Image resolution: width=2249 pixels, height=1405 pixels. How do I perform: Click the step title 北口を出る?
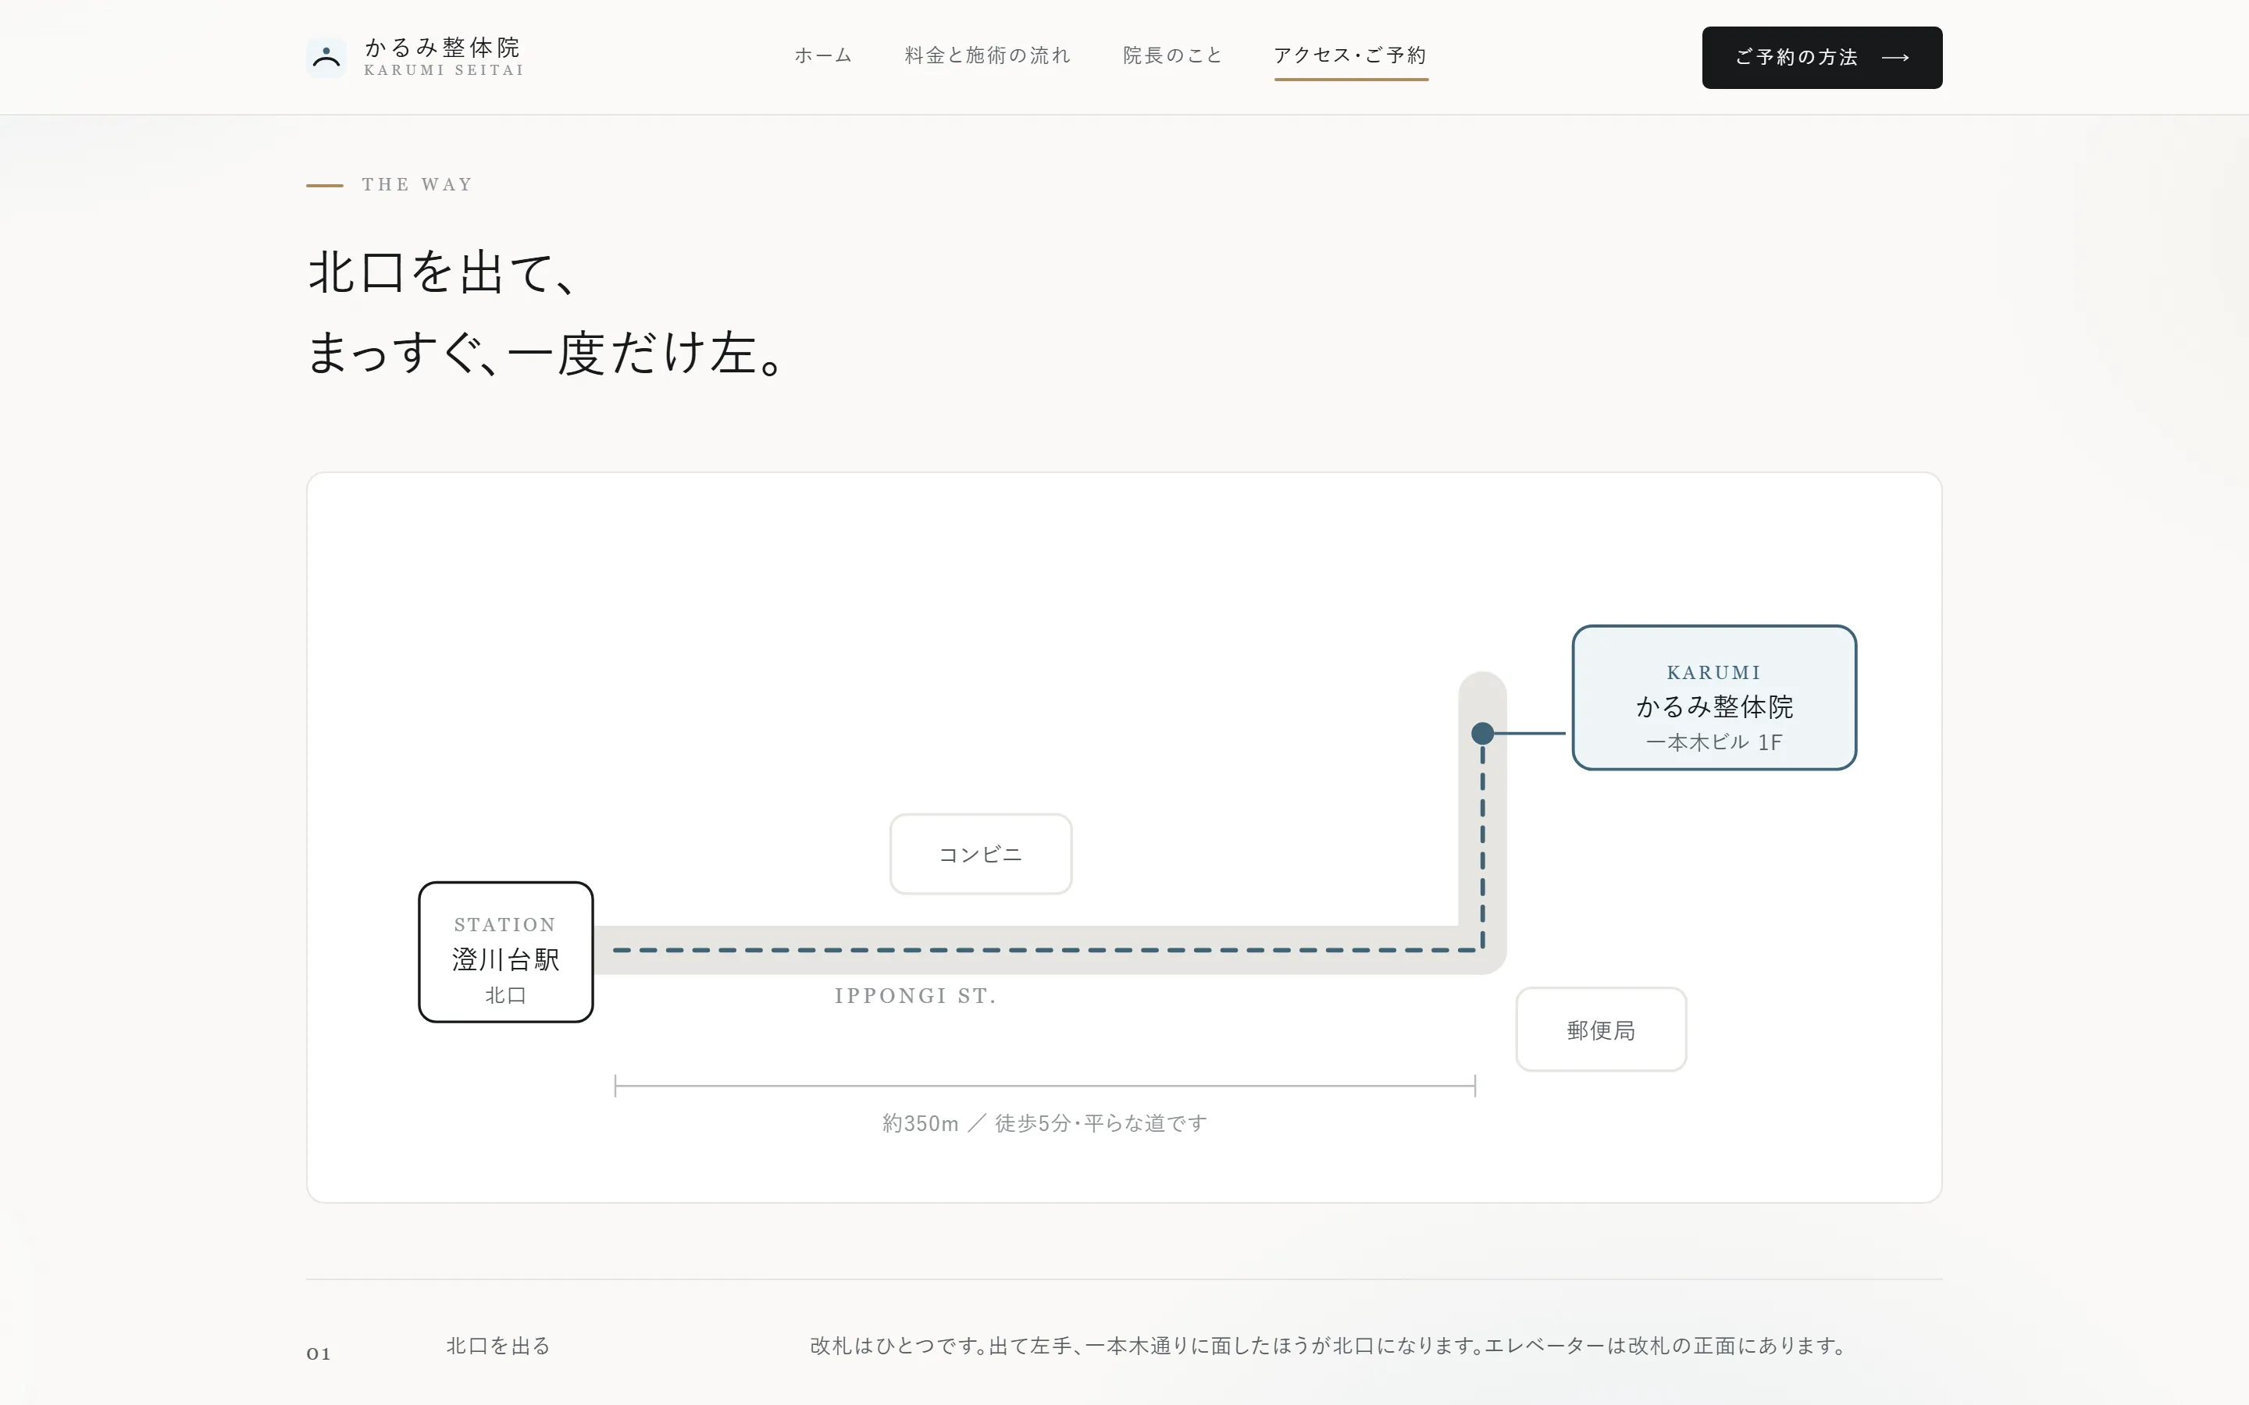tap(498, 1346)
